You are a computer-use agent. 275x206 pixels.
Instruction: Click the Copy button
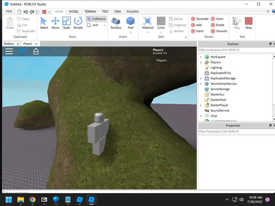23,19
